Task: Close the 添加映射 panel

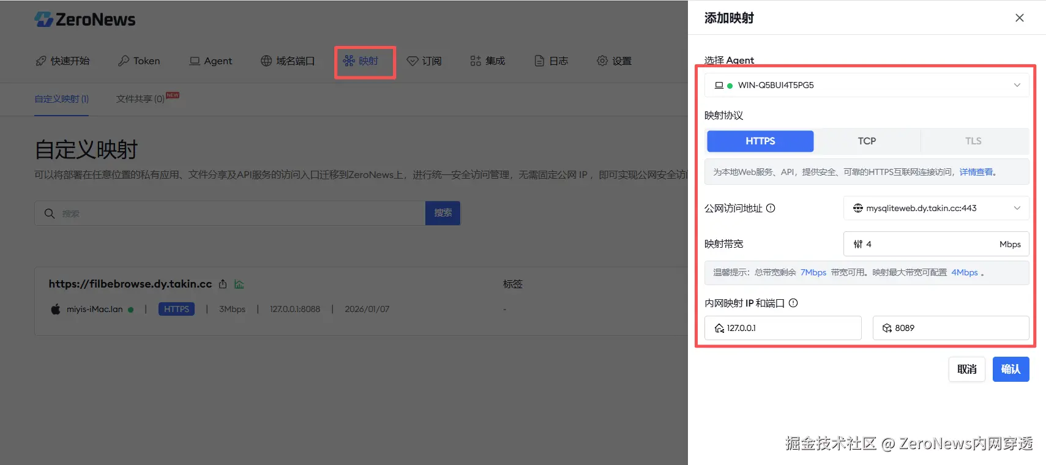Action: [1020, 18]
